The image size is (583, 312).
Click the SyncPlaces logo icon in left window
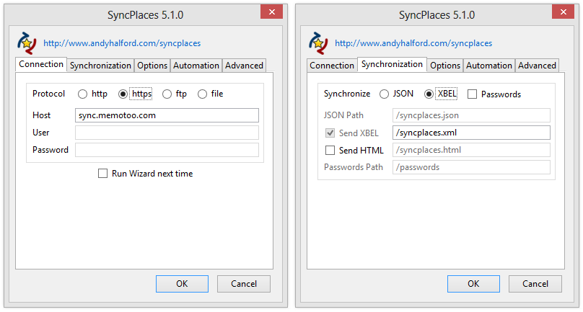click(27, 43)
